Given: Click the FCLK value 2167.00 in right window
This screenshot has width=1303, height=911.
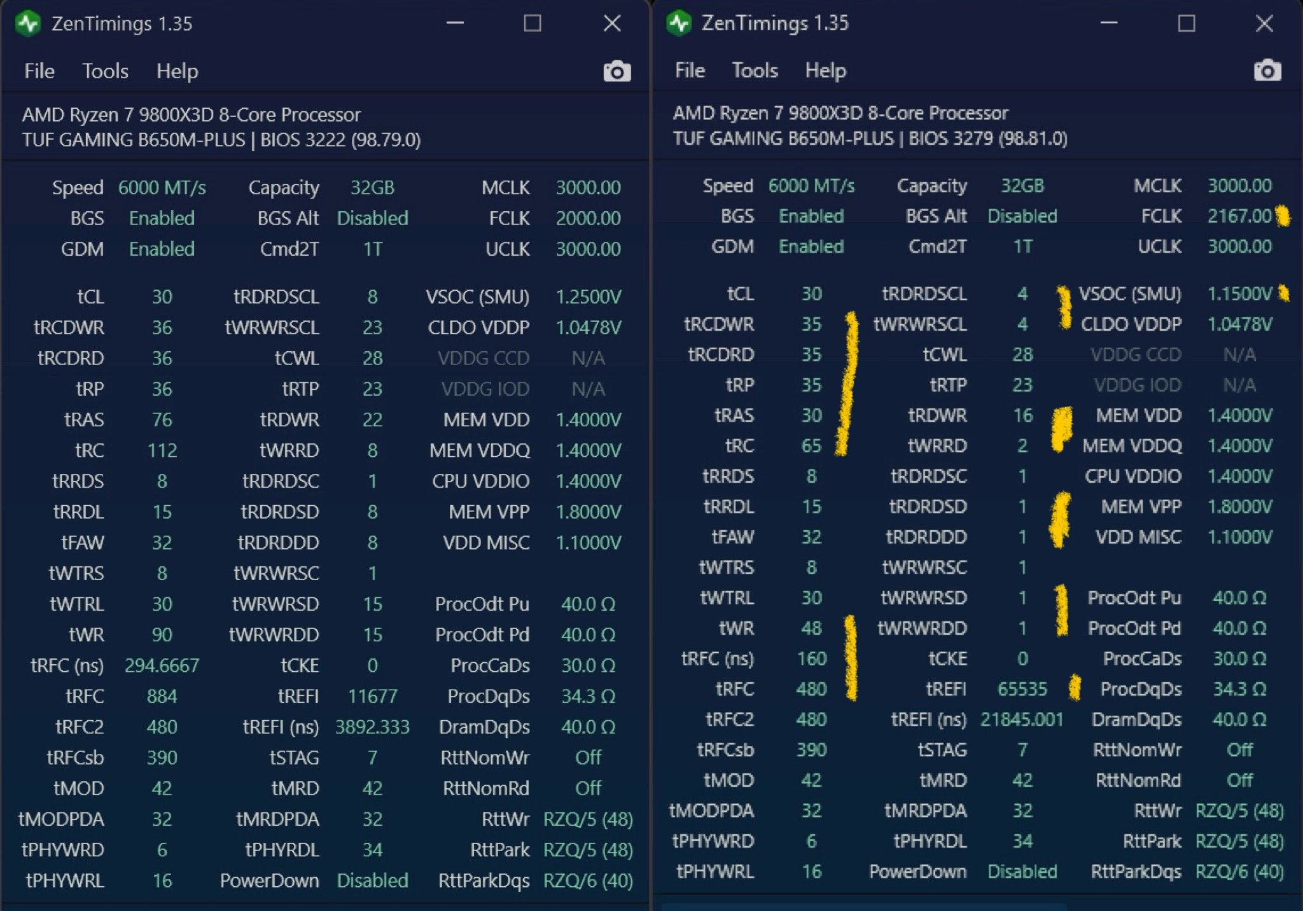Looking at the screenshot, I should 1239,216.
